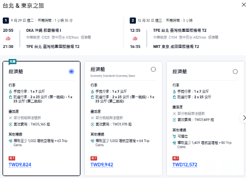Click '更改費用：TWD5,165 起' text
246x178 pixels.
pyautogui.click(x=32, y=125)
